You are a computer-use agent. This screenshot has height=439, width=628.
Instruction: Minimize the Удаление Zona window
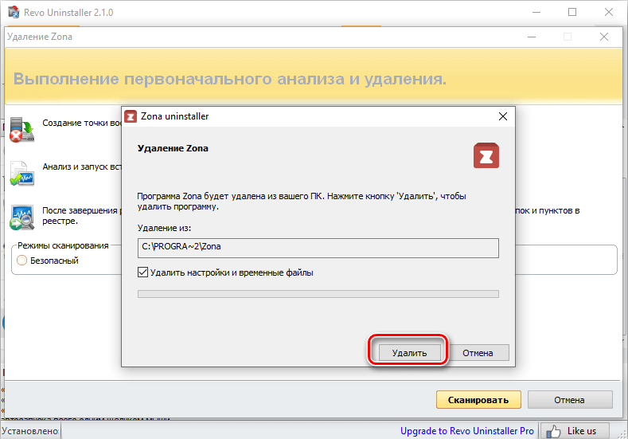(x=532, y=37)
